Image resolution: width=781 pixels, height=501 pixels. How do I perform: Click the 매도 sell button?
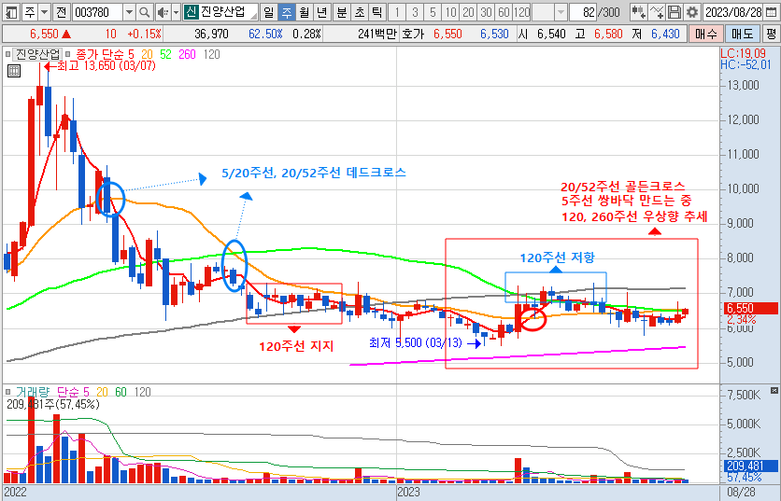pyautogui.click(x=742, y=34)
